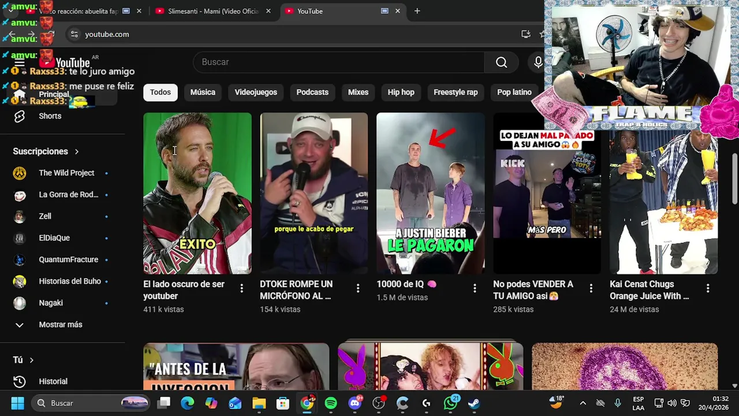739x416 pixels.
Task: Show hidden system tray icons chevron
Action: [583, 403]
